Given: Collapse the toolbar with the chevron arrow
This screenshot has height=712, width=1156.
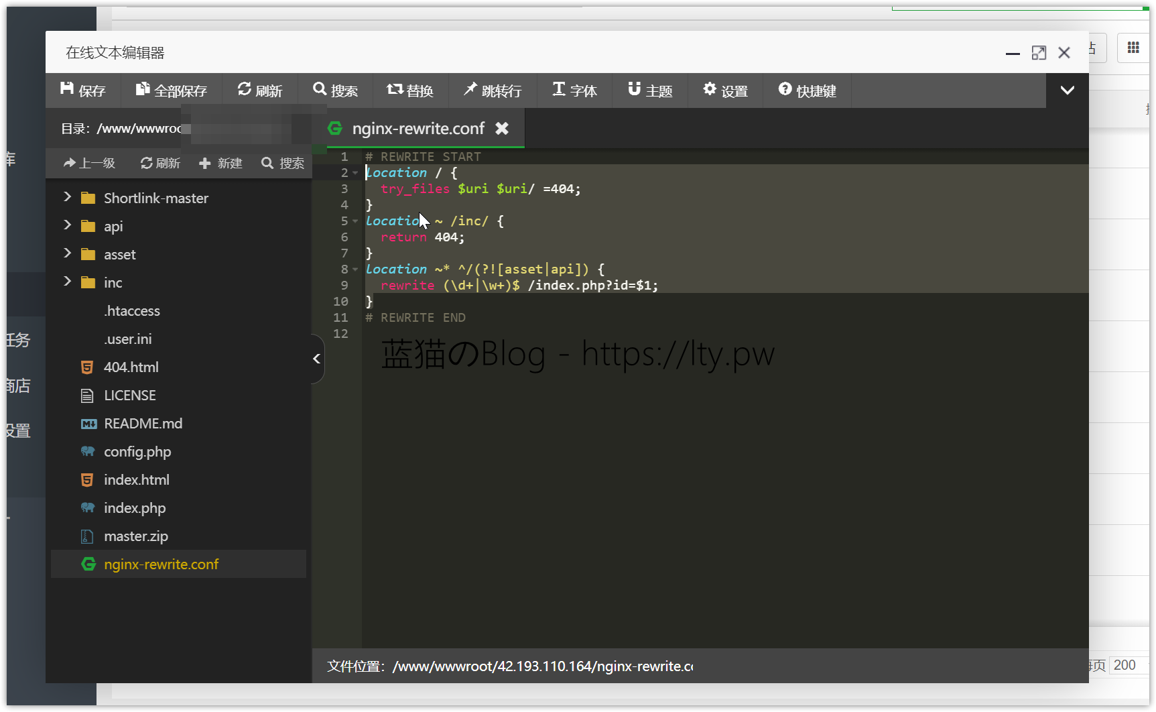Looking at the screenshot, I should [1067, 91].
